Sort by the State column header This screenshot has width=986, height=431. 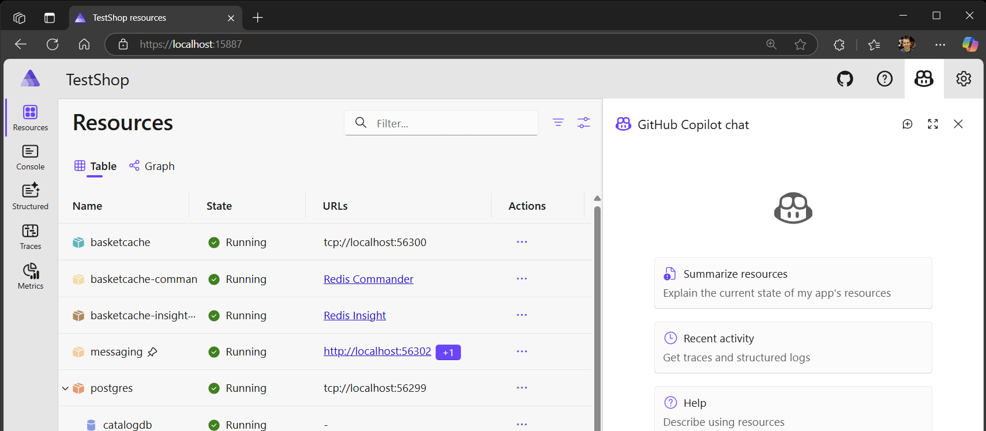pyautogui.click(x=219, y=206)
